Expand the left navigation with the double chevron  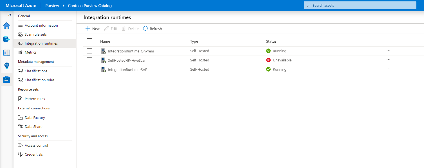pyautogui.click(x=10, y=15)
